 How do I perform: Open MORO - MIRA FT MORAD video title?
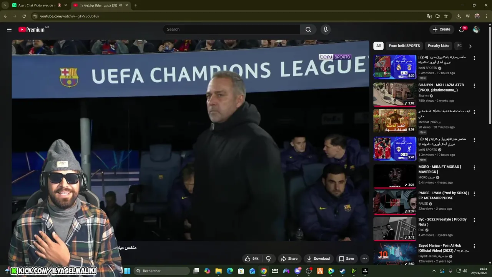(x=440, y=169)
